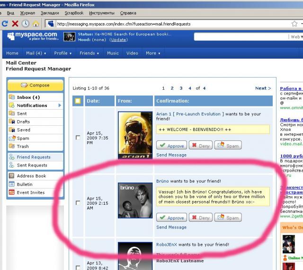Open the Закладки browser menu
This screenshot has height=270, width=303.
pos(50,13)
